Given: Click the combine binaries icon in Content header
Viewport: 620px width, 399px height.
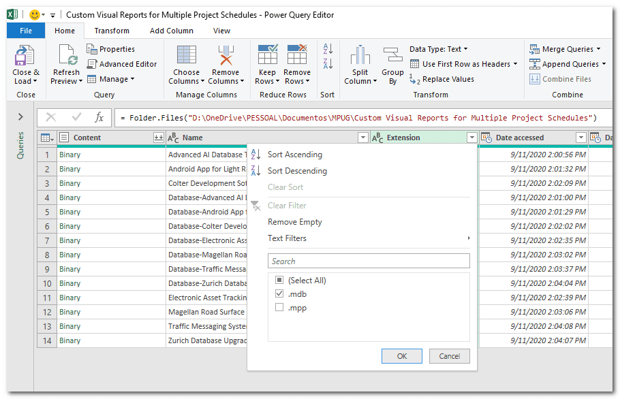Looking at the screenshot, I should pyautogui.click(x=159, y=138).
